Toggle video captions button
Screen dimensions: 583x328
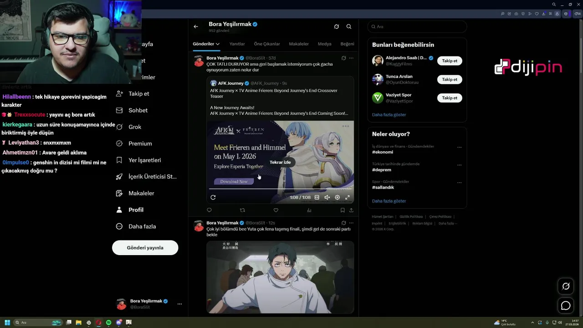click(317, 197)
